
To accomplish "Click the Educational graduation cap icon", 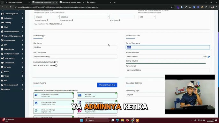I will 2,63.
